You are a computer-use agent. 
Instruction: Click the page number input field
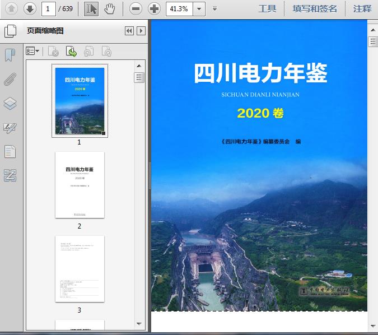point(49,9)
